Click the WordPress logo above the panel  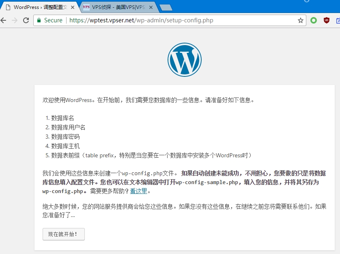184,60
